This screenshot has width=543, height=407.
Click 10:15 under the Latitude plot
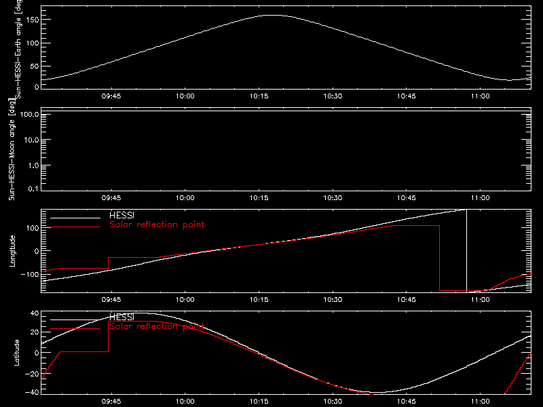(x=259, y=402)
